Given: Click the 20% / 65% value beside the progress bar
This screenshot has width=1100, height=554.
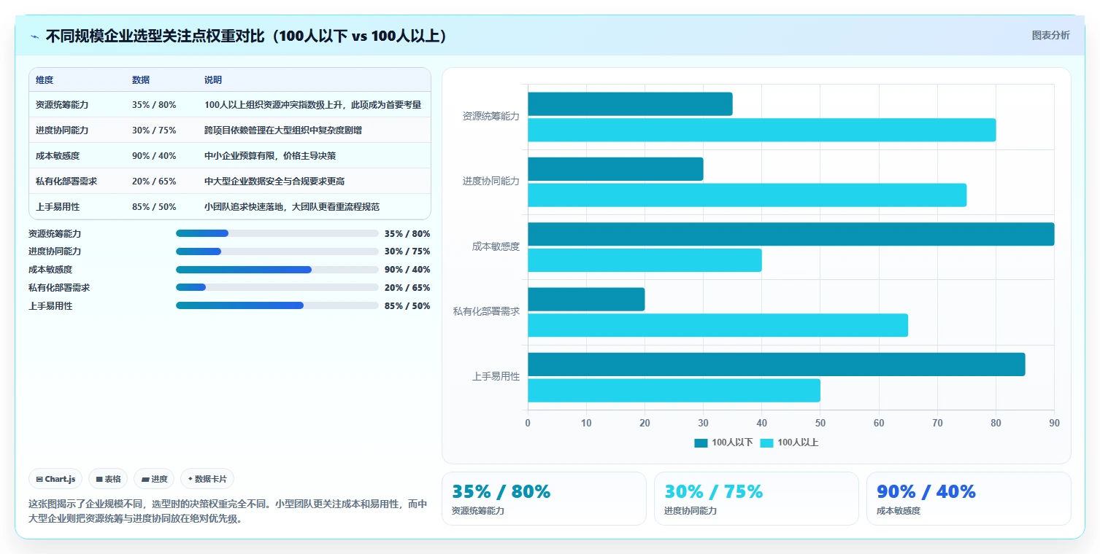Looking at the screenshot, I should click(407, 288).
